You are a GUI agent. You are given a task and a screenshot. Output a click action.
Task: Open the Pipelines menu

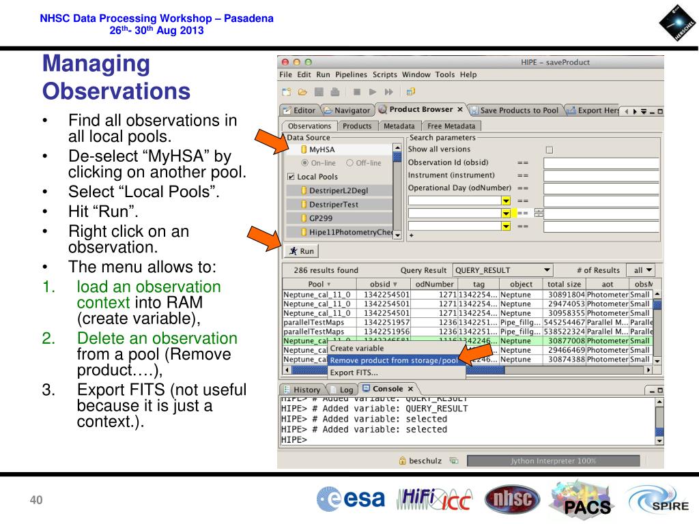click(x=352, y=75)
